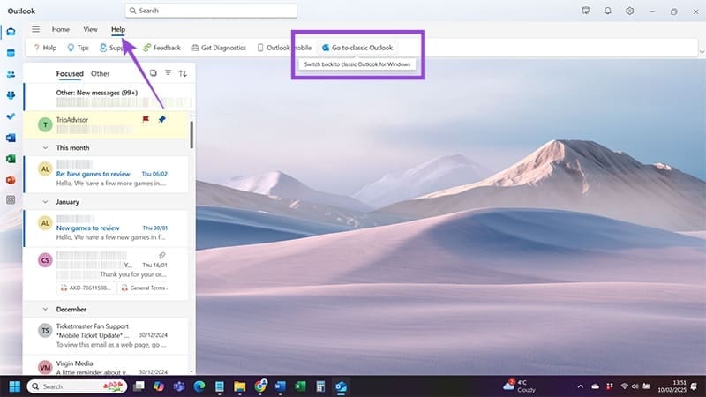The width and height of the screenshot is (706, 397).
Task: Open File Explorer from the taskbar
Action: coord(239,386)
